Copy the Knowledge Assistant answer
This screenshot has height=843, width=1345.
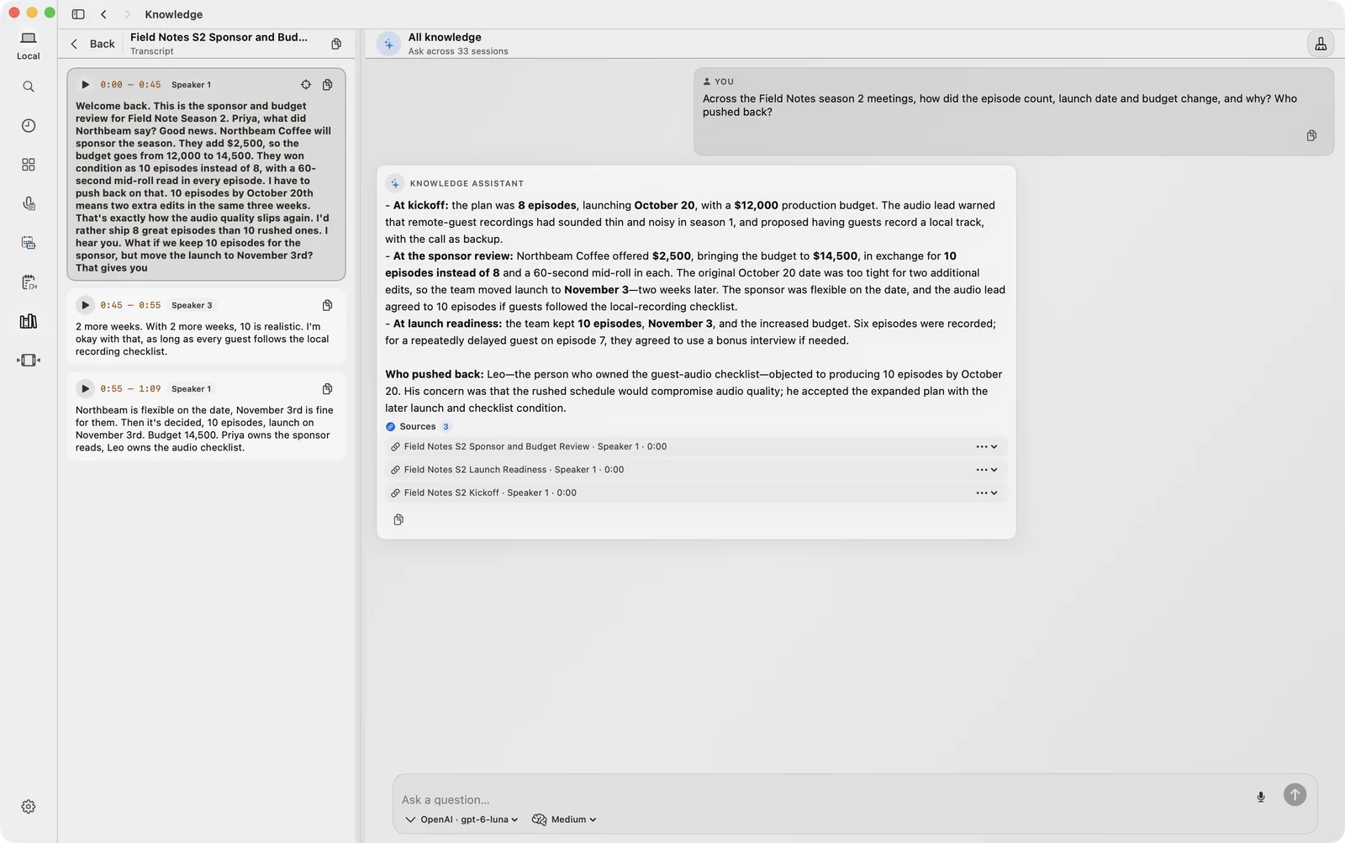[398, 520]
